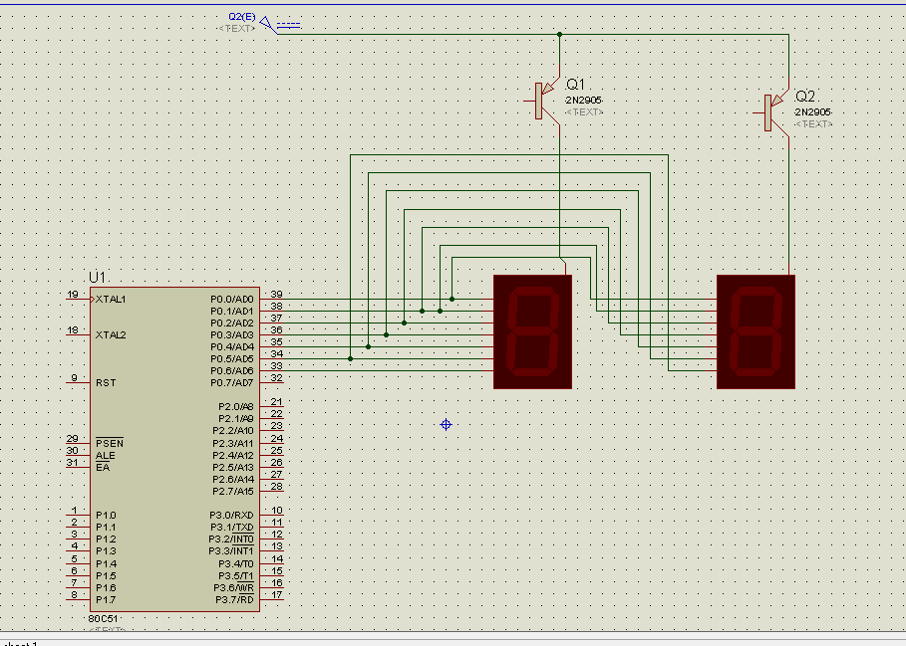
Task: Select the ALE pin 30
Action: (78, 455)
